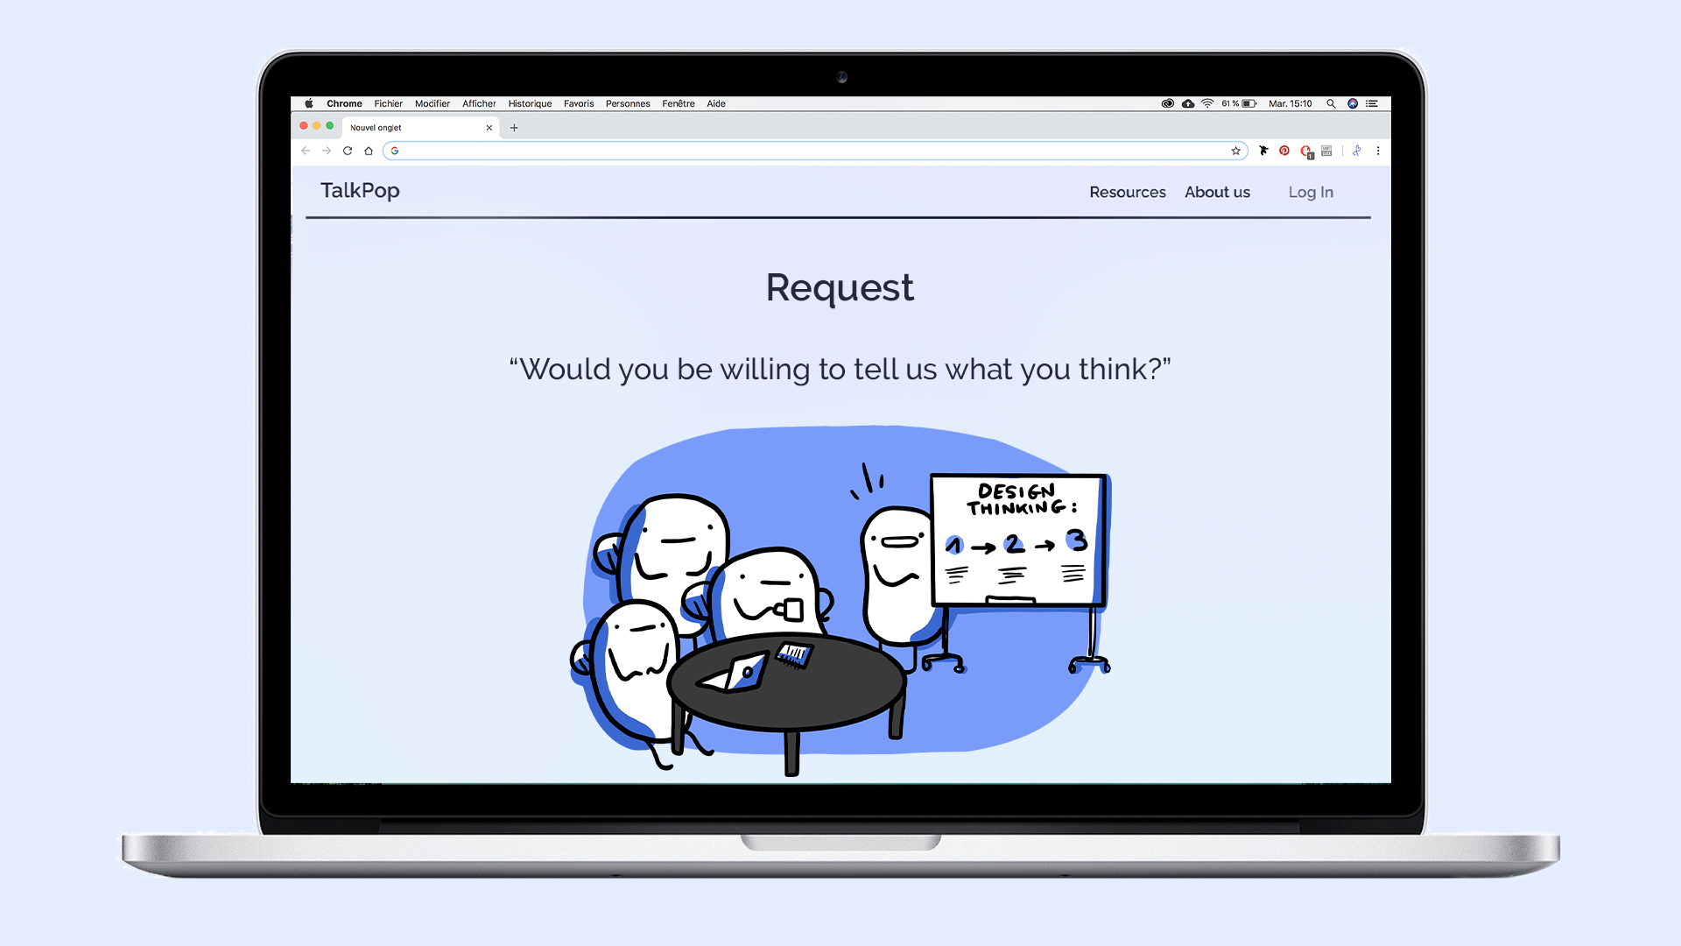Click the Home icon in toolbar

pyautogui.click(x=369, y=151)
